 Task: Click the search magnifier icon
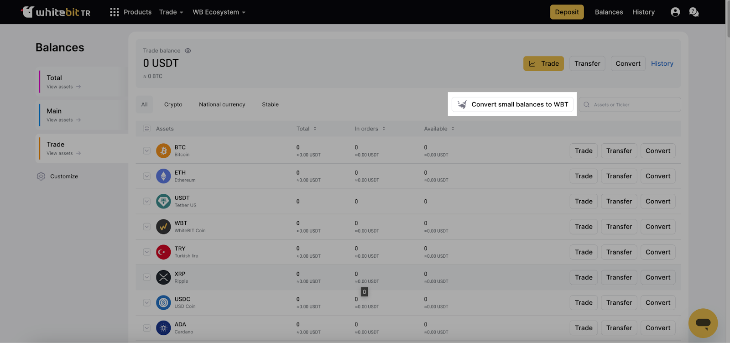pos(587,104)
